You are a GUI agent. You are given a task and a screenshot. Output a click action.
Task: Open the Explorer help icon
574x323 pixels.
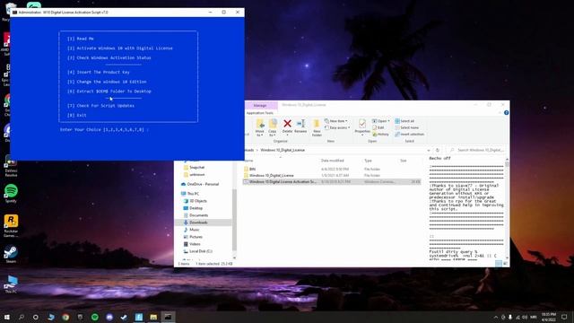pos(506,113)
